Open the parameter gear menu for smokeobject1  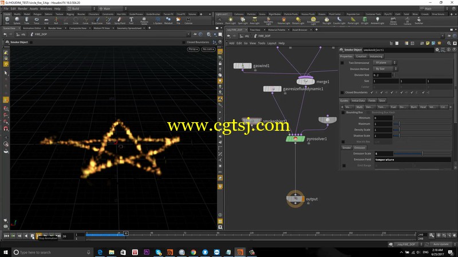tap(437, 50)
